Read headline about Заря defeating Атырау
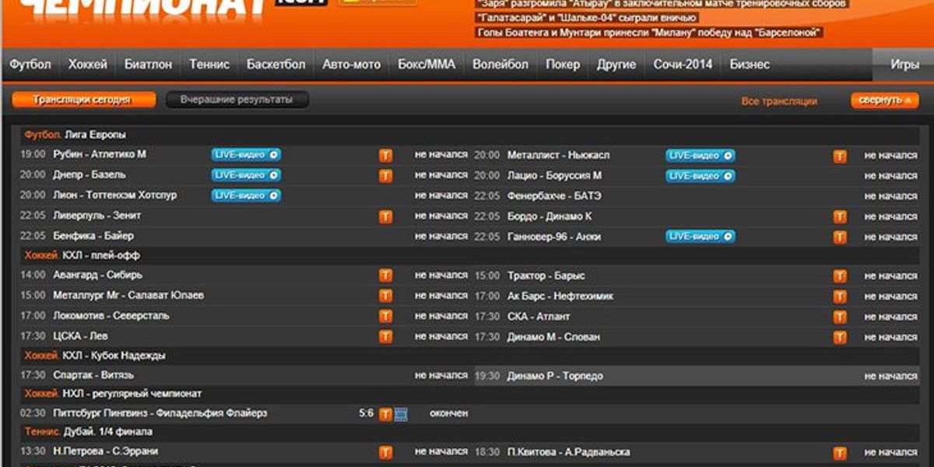934x467 pixels. tap(662, 4)
